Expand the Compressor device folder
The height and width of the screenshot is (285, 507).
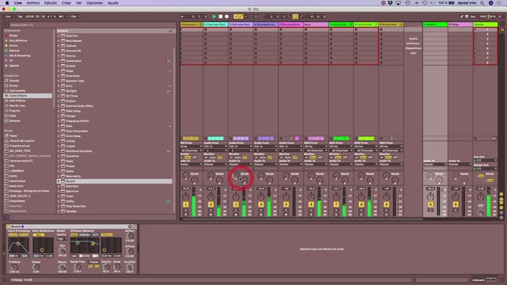[59, 61]
